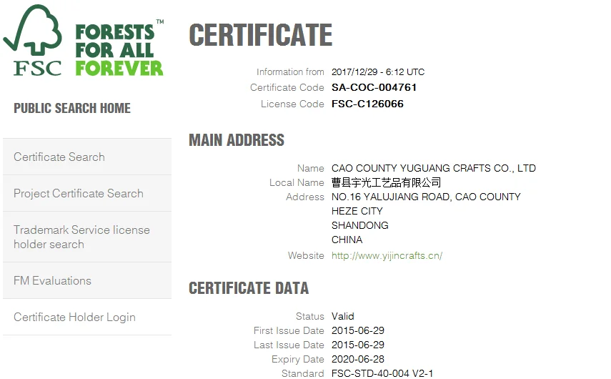Image resolution: width=611 pixels, height=379 pixels.
Task: Click expiry date 2020-06-28
Action: pyautogui.click(x=358, y=359)
